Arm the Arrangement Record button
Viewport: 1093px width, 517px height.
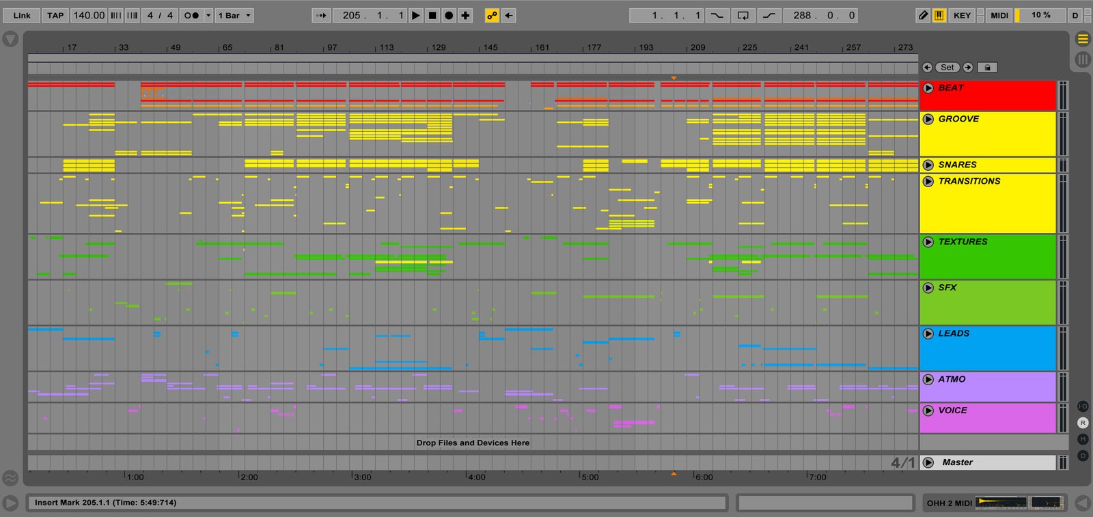[449, 15]
